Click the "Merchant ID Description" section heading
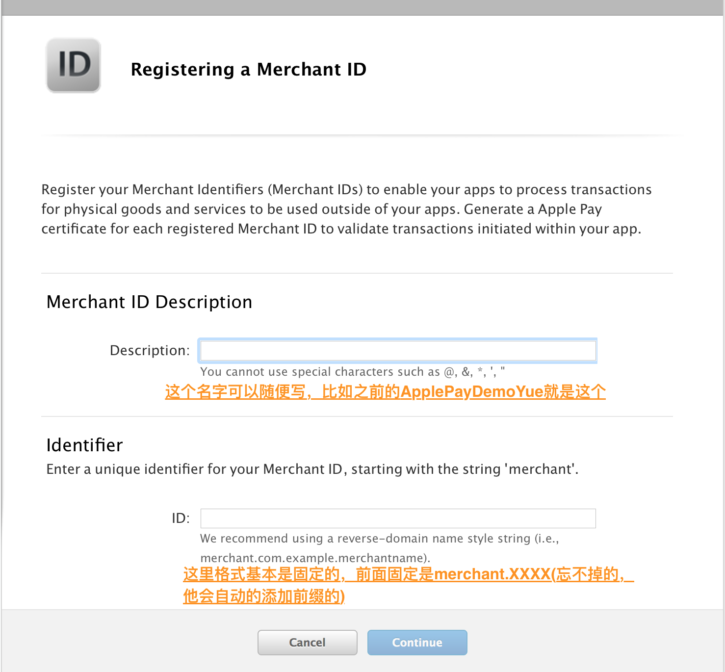Viewport: 725px width, 672px height. (x=149, y=302)
